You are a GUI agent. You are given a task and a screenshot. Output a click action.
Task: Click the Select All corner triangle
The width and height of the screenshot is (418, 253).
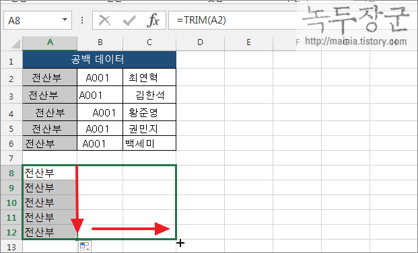tap(15, 44)
